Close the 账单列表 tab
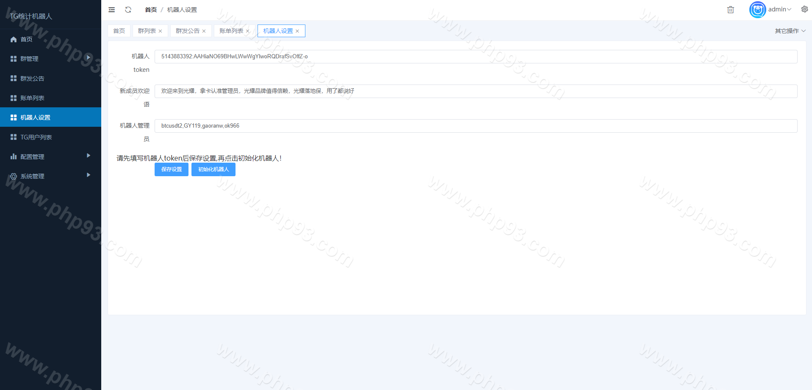Viewport: 812px width, 390px height. [x=248, y=31]
